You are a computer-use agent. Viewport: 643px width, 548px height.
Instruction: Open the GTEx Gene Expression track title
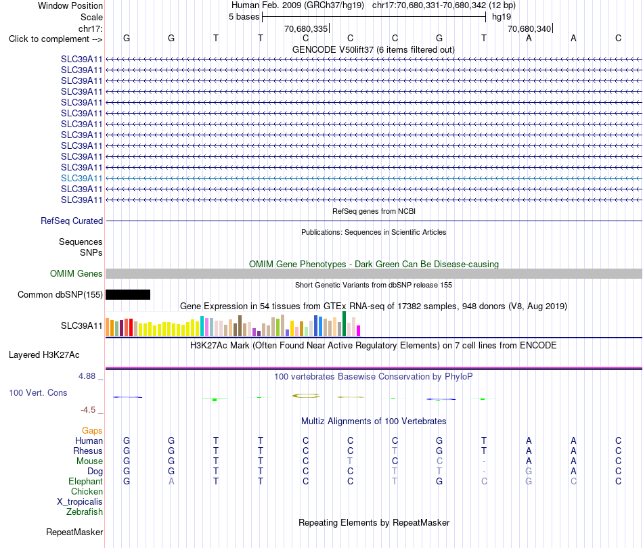pos(374,306)
